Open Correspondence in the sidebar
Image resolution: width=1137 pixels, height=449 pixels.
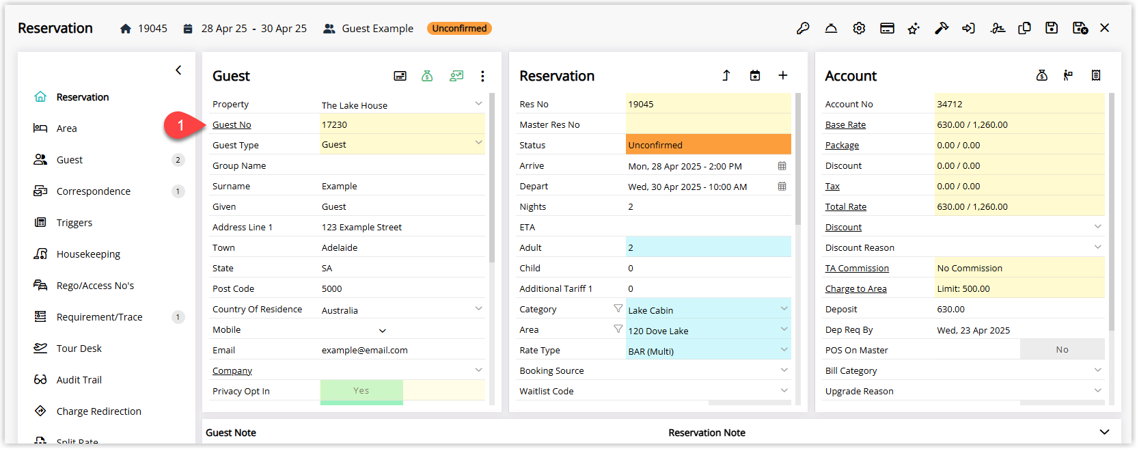(x=94, y=191)
